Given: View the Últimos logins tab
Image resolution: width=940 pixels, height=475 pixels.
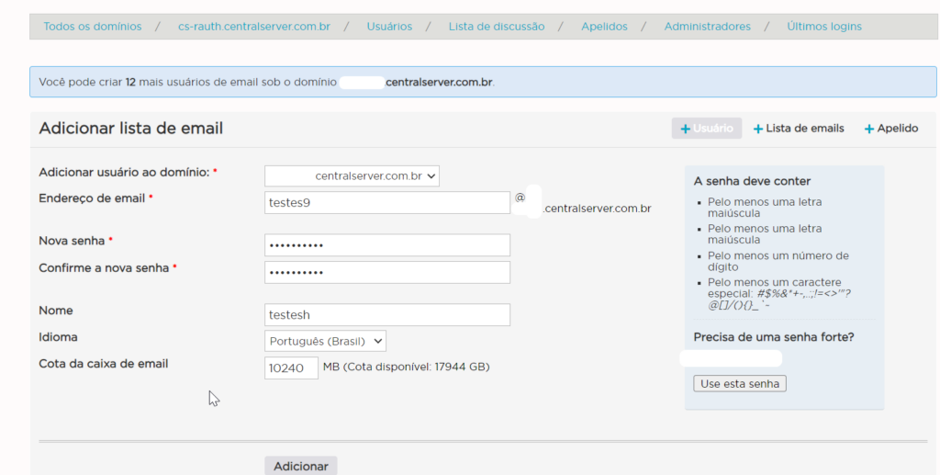Looking at the screenshot, I should (x=823, y=27).
